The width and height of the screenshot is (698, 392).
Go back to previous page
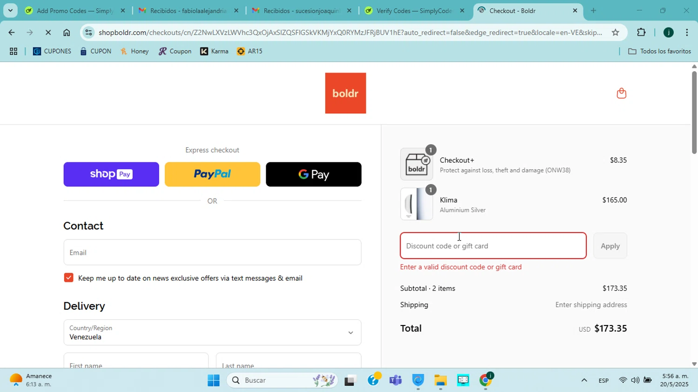pos(11,33)
